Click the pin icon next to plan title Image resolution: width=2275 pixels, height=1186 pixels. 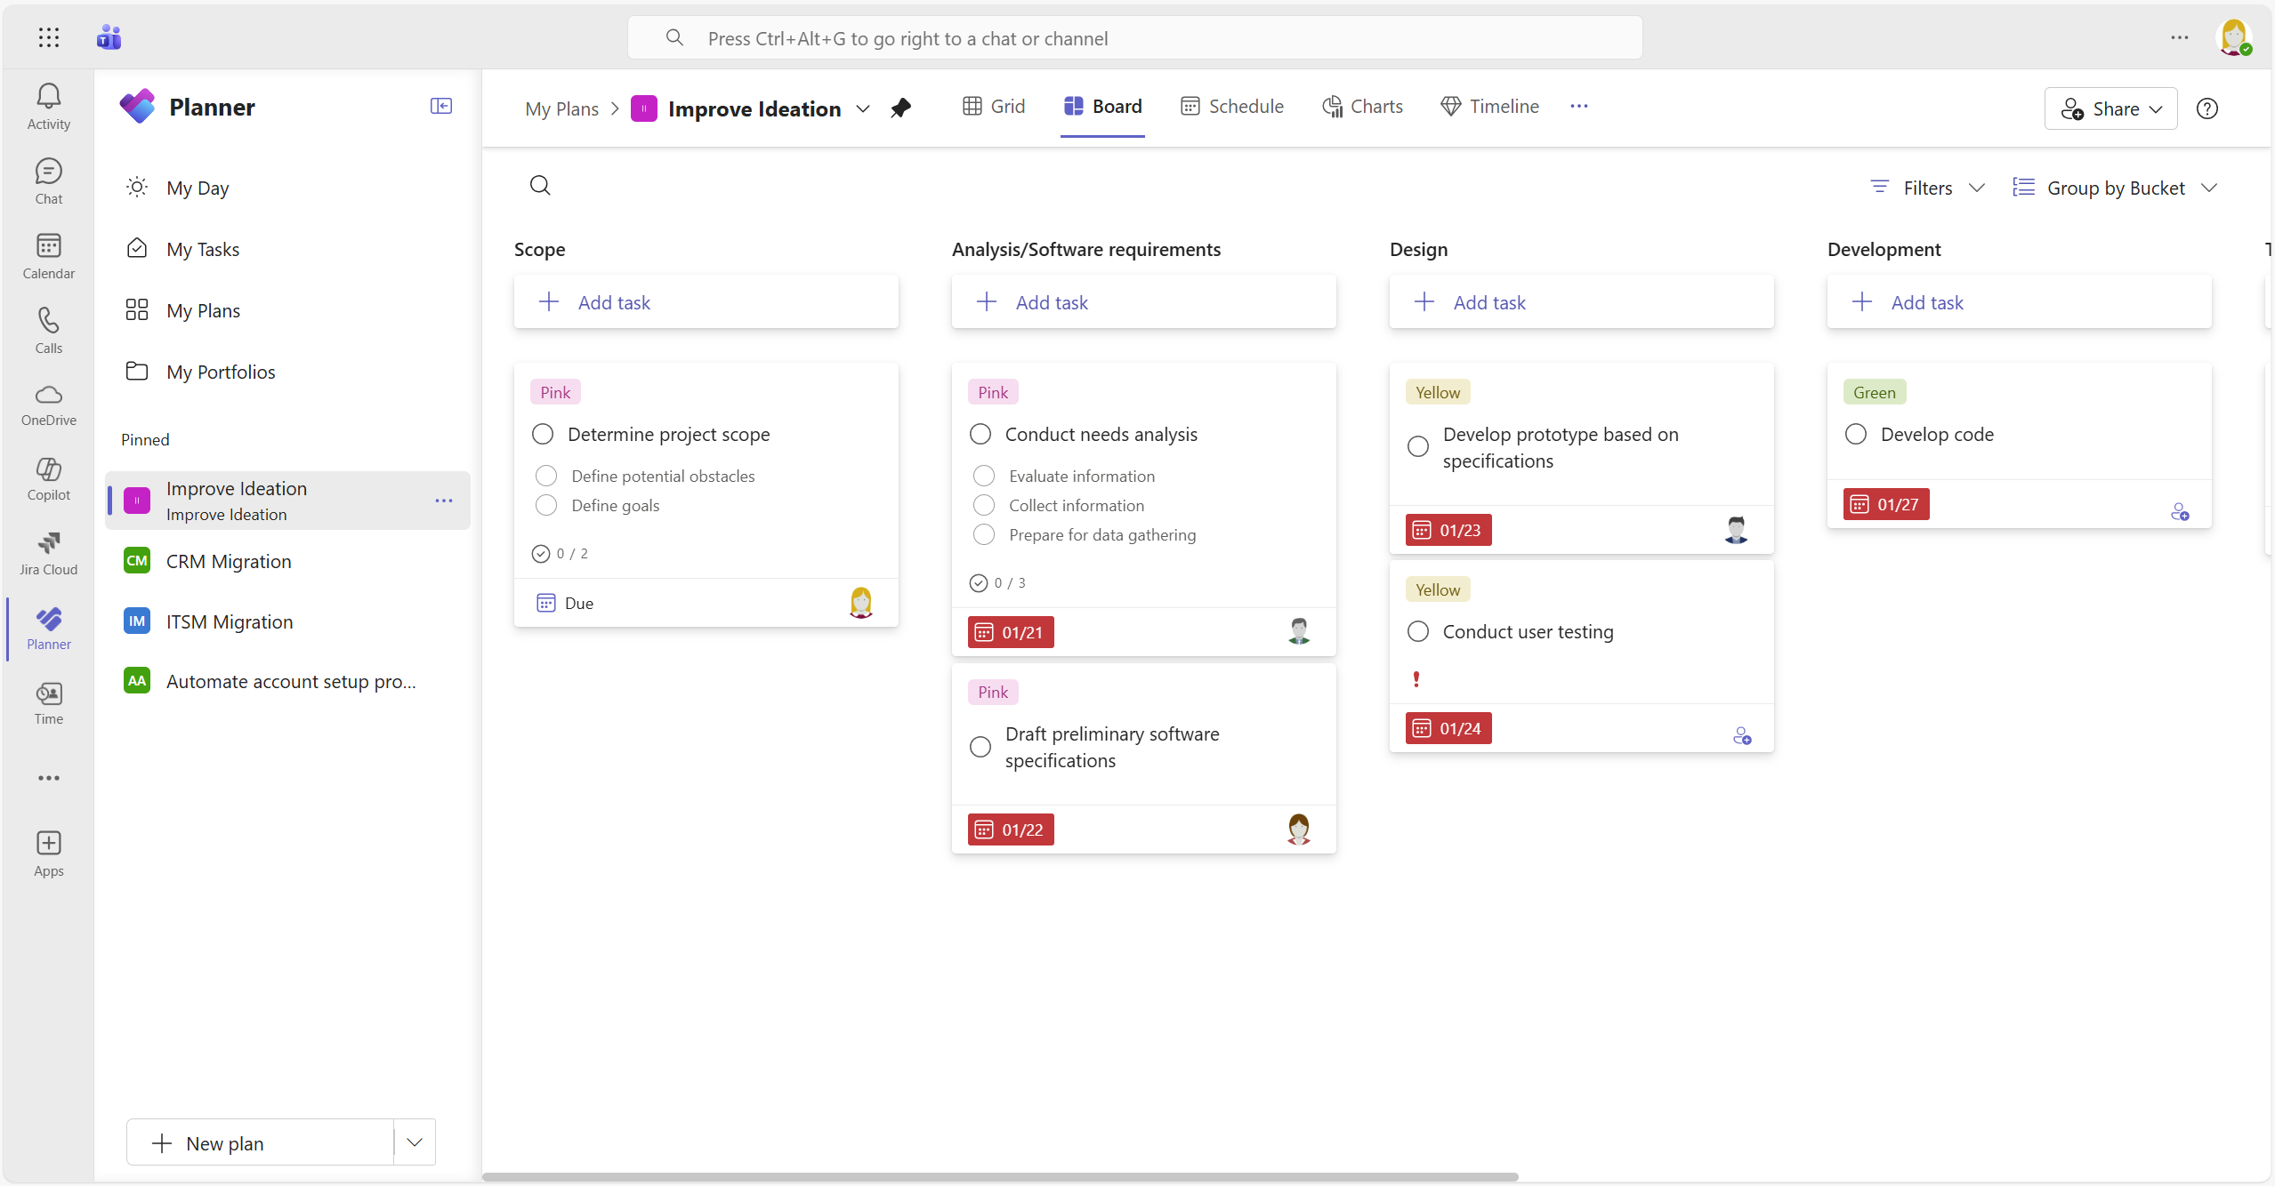(x=900, y=108)
